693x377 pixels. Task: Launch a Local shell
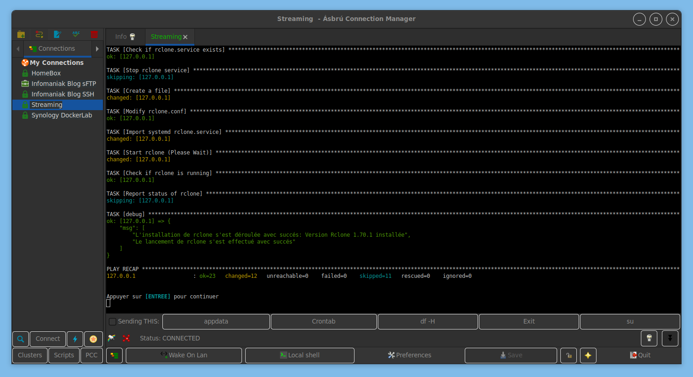(x=300, y=356)
